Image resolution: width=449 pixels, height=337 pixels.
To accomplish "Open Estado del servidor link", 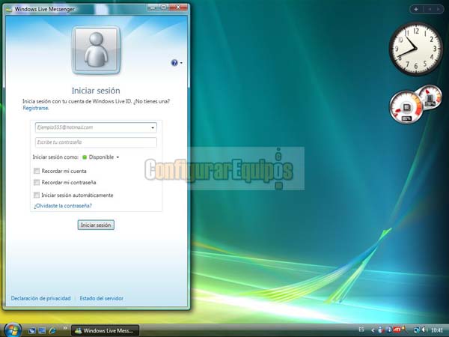I will (101, 298).
